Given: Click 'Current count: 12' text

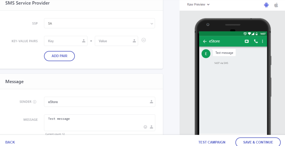Looking at the screenshot, I should pyautogui.click(x=55, y=134).
